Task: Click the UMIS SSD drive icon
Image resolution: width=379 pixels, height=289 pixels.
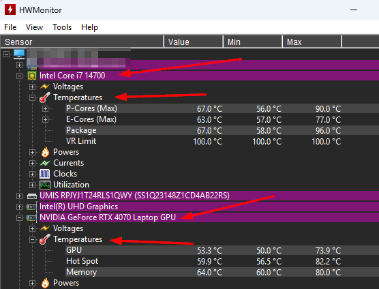Action: click(32, 196)
